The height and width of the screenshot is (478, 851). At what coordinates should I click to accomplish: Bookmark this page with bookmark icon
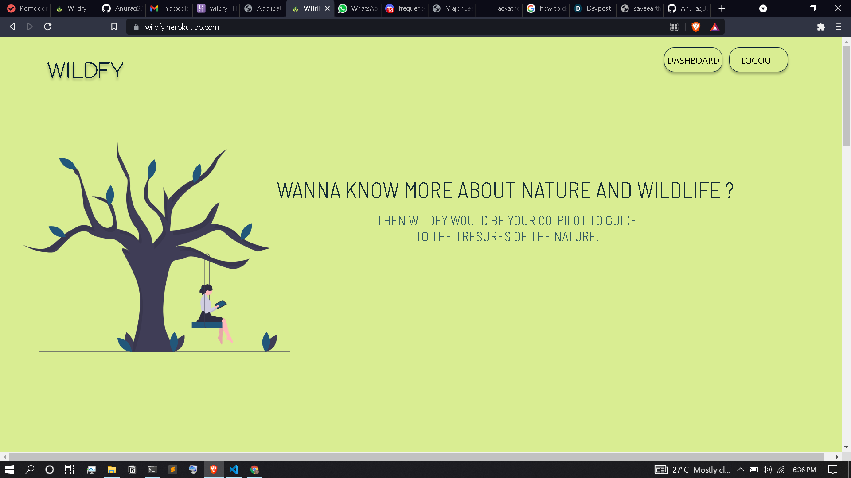click(x=114, y=27)
